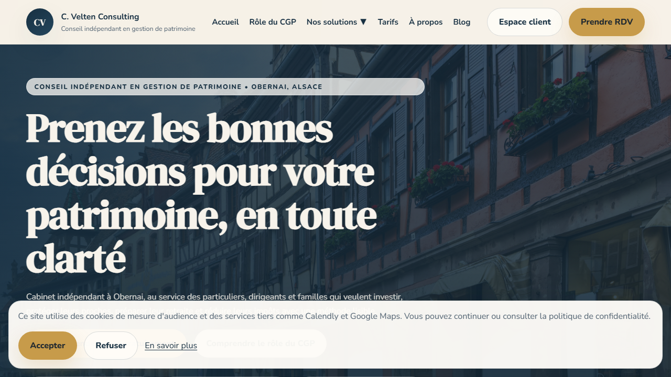The image size is (671, 377).
Task: Visit the Blog section
Action: pos(462,22)
